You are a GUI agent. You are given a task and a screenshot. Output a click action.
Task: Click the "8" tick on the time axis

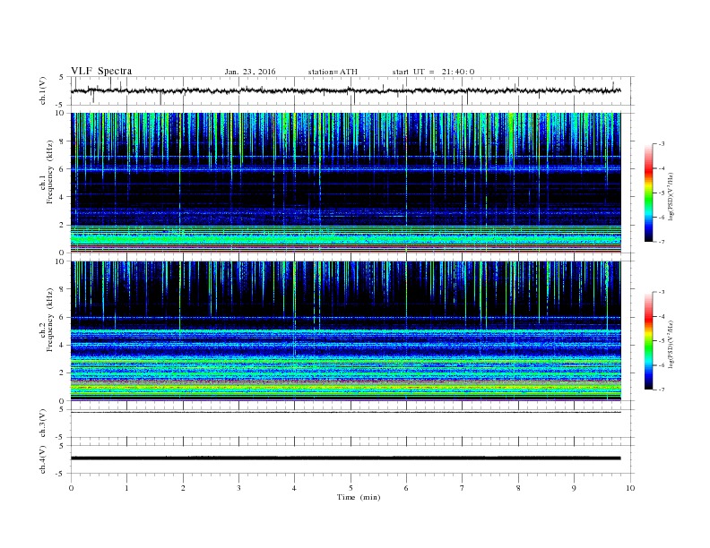tap(518, 488)
